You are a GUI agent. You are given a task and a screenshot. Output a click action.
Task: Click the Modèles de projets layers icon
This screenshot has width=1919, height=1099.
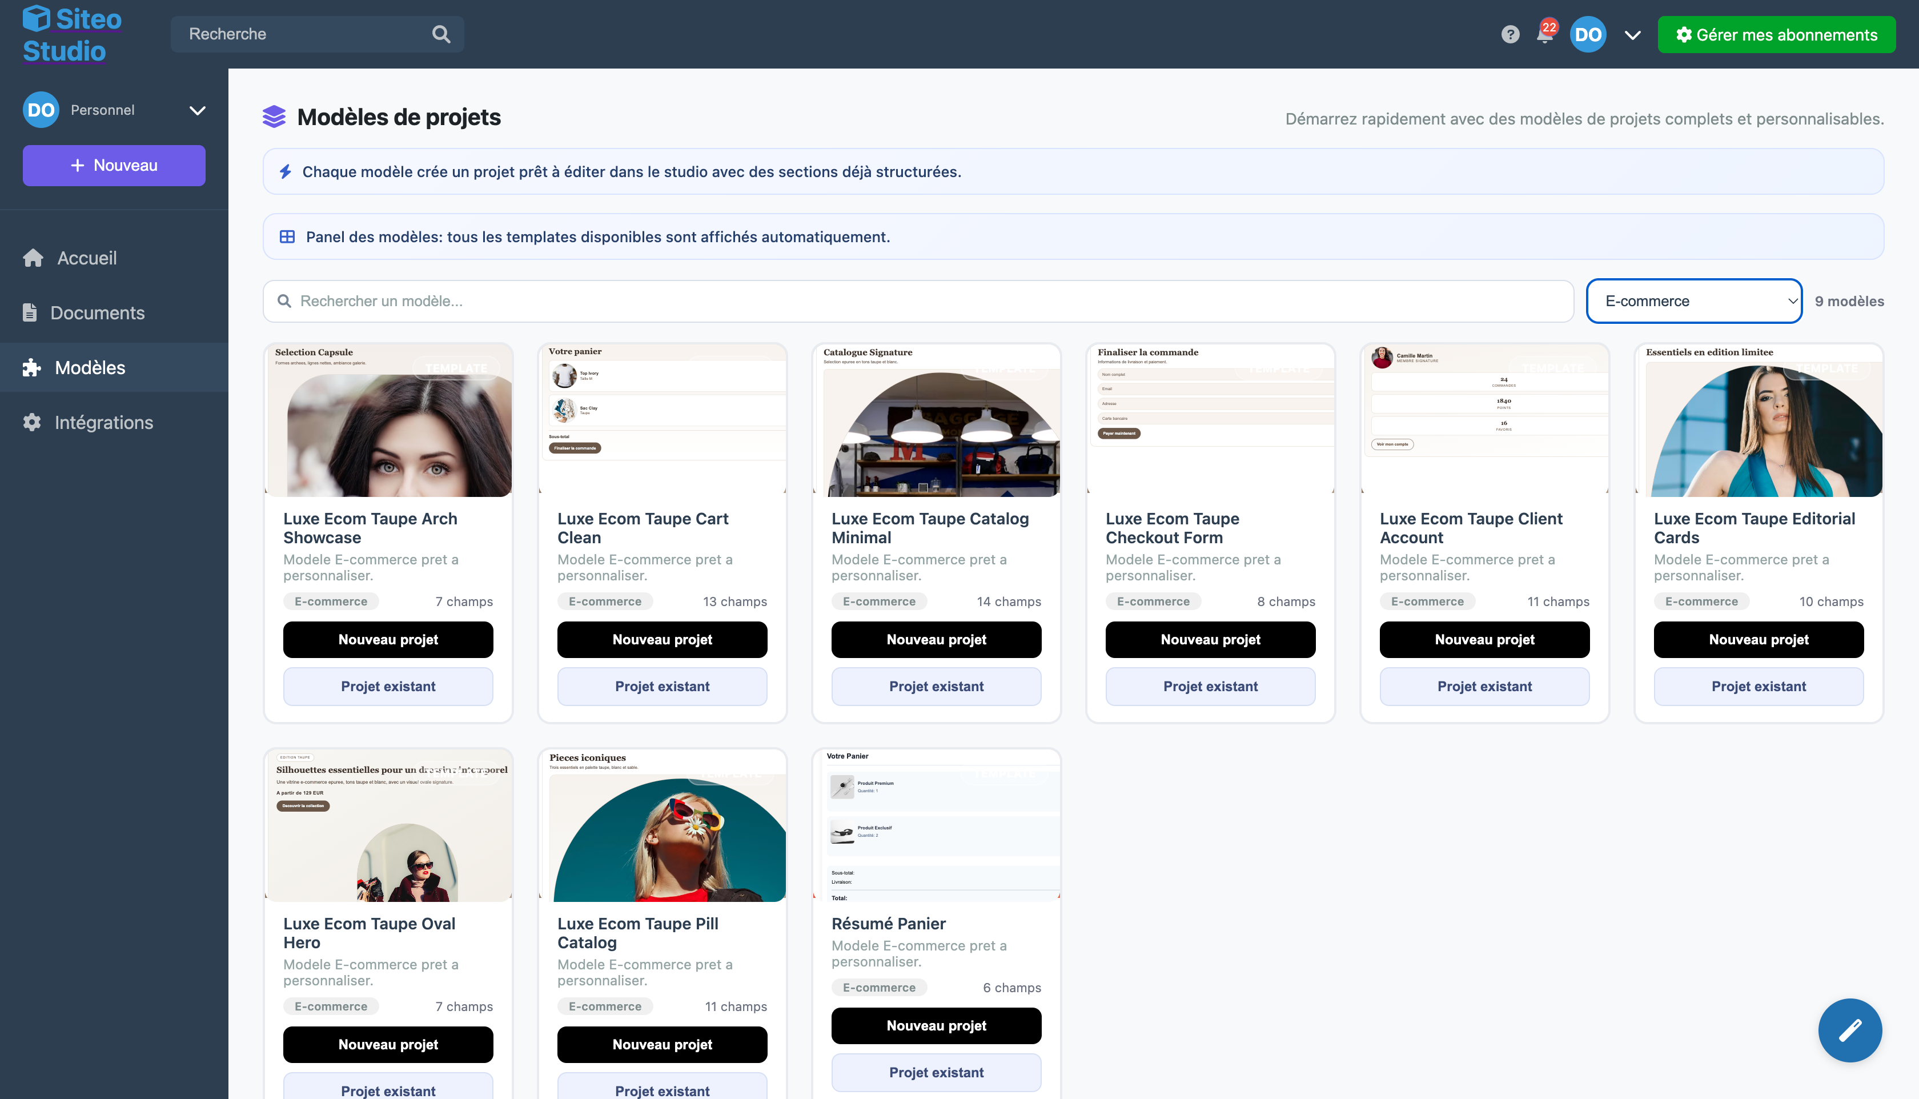point(274,117)
